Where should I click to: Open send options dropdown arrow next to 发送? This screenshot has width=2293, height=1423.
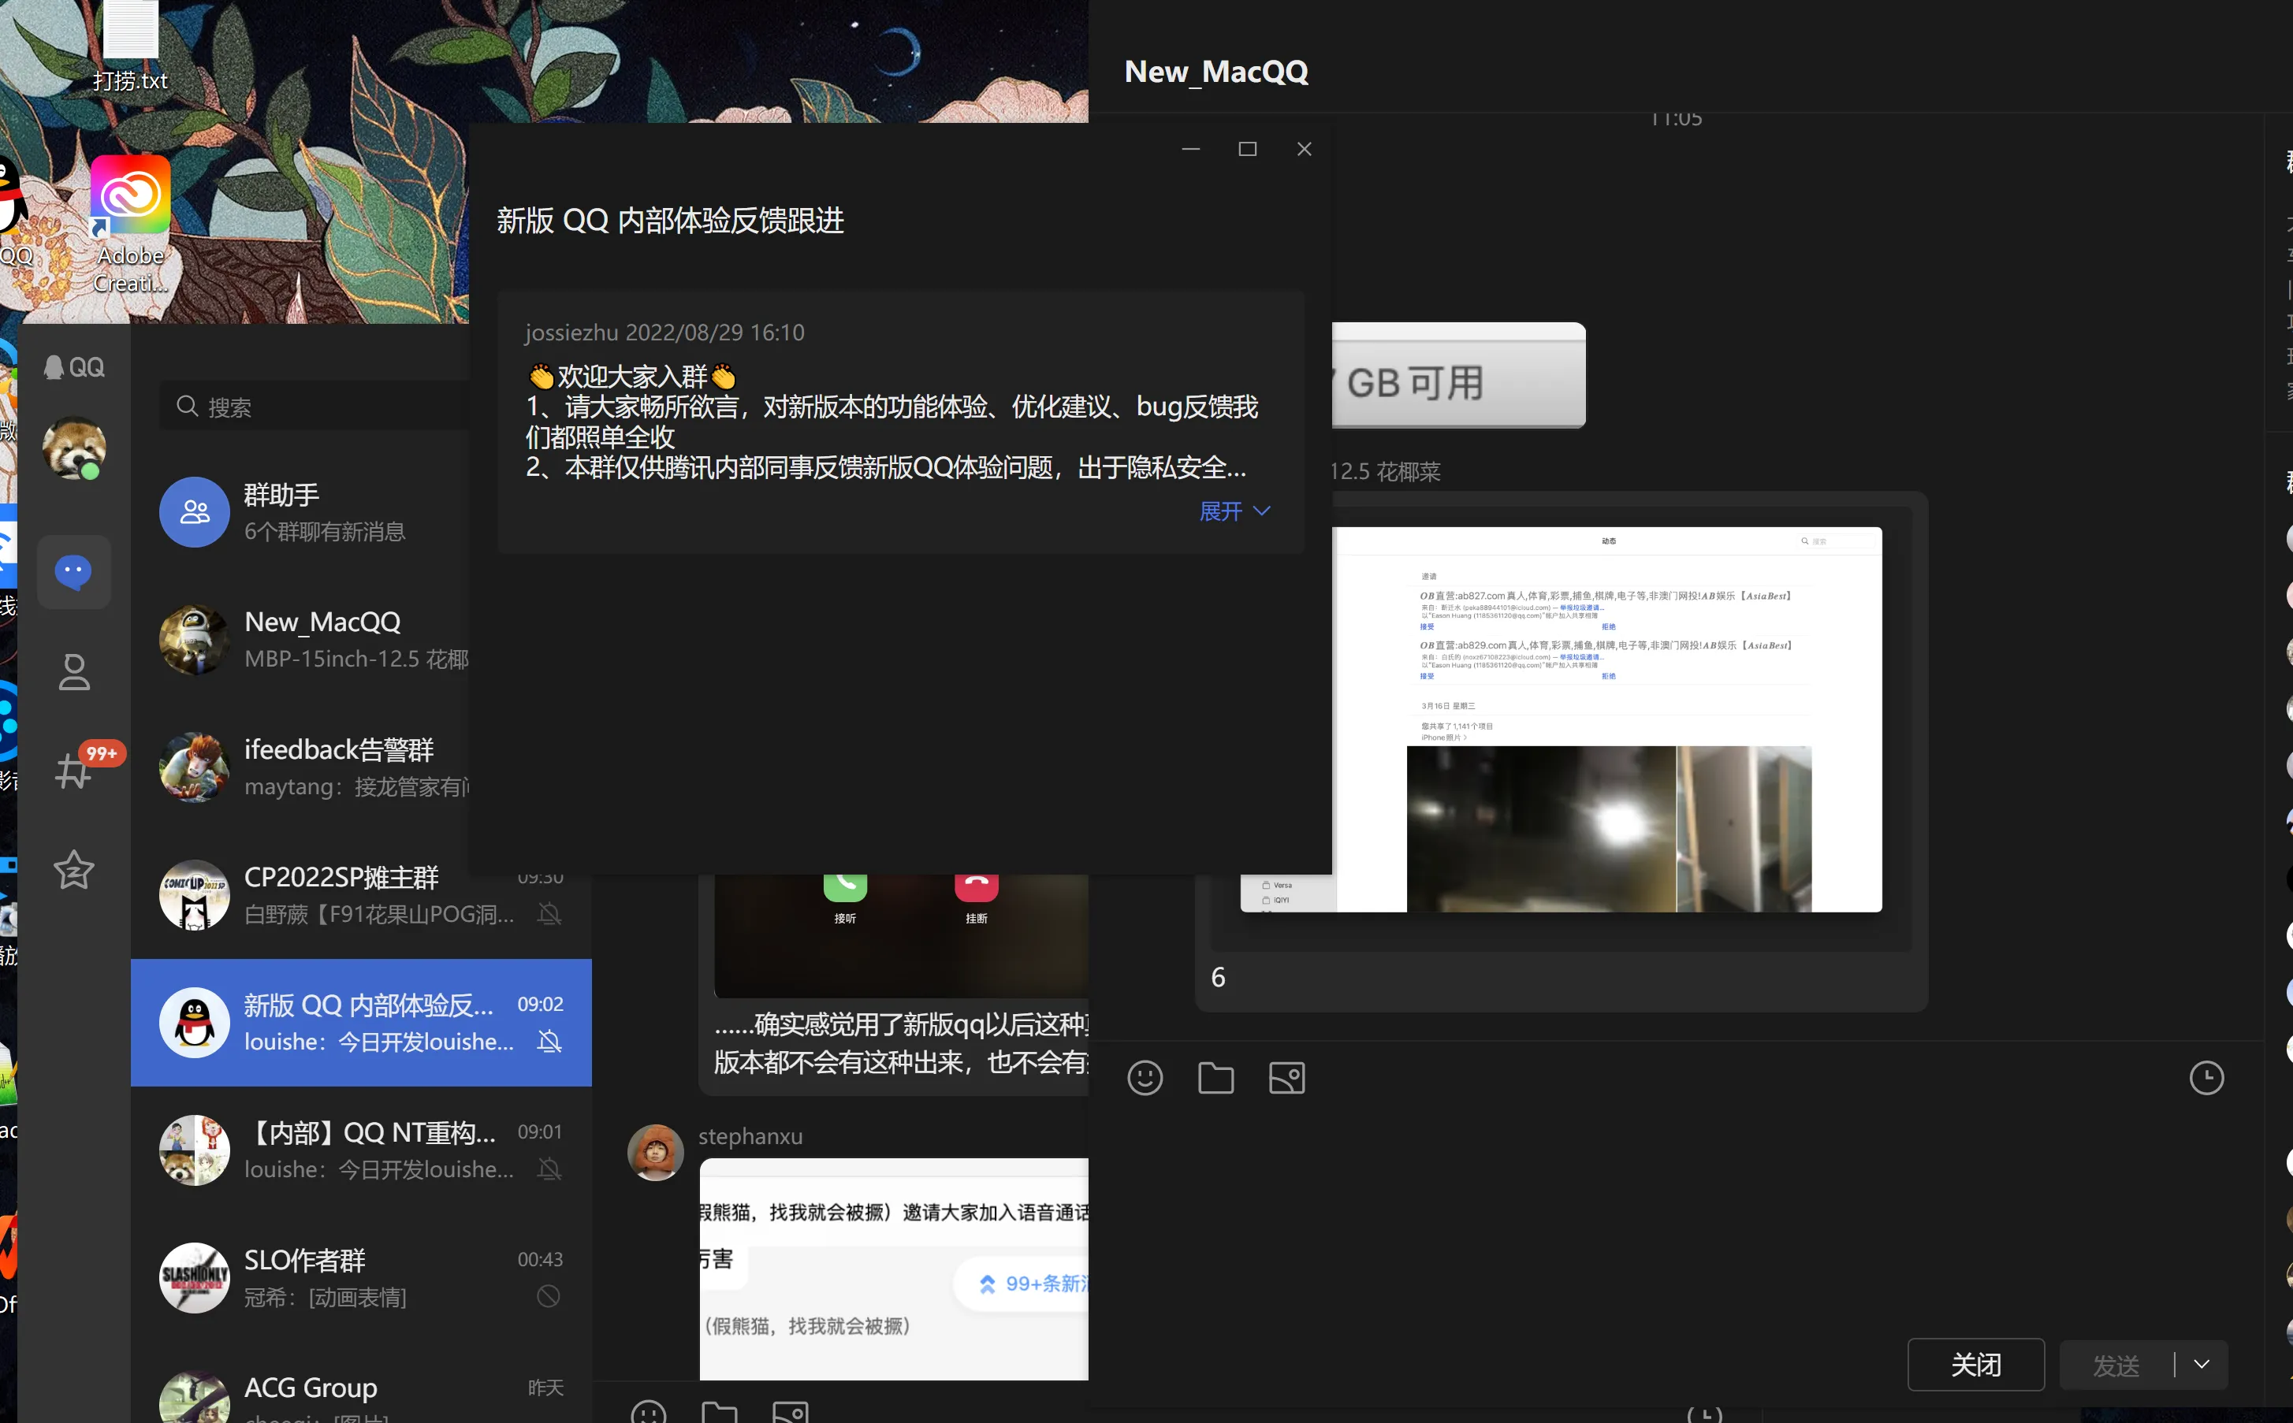click(2202, 1365)
